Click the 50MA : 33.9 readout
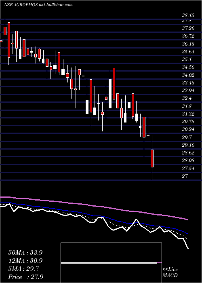This screenshot has height=283, width=202. (25, 253)
